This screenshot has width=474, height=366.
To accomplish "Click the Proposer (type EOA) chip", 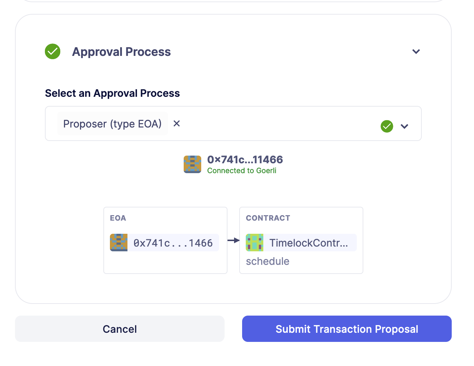I will [112, 124].
